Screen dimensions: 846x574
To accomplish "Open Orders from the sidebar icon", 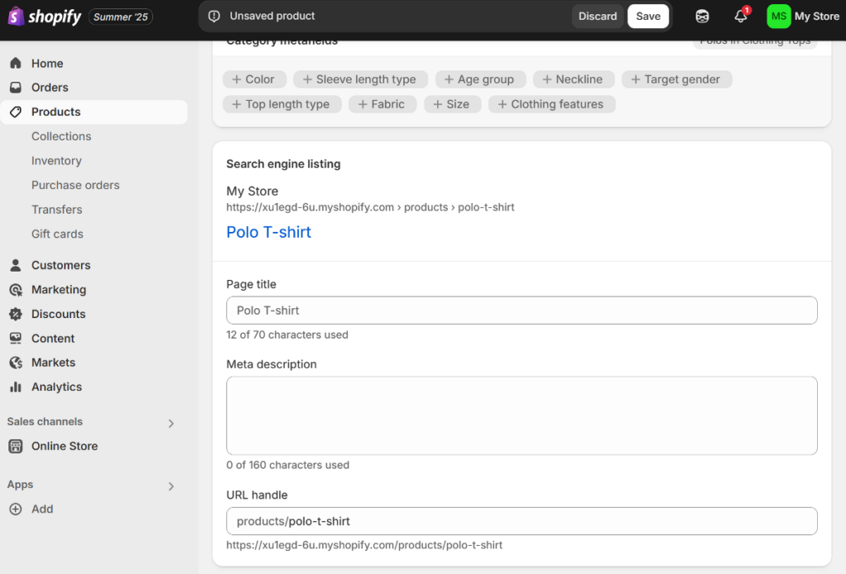I will pyautogui.click(x=17, y=87).
